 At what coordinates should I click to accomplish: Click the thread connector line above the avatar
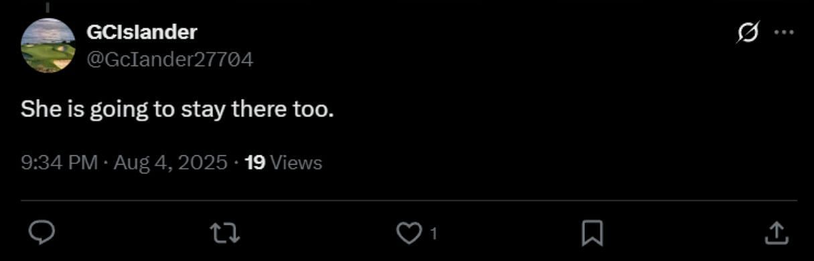[48, 6]
